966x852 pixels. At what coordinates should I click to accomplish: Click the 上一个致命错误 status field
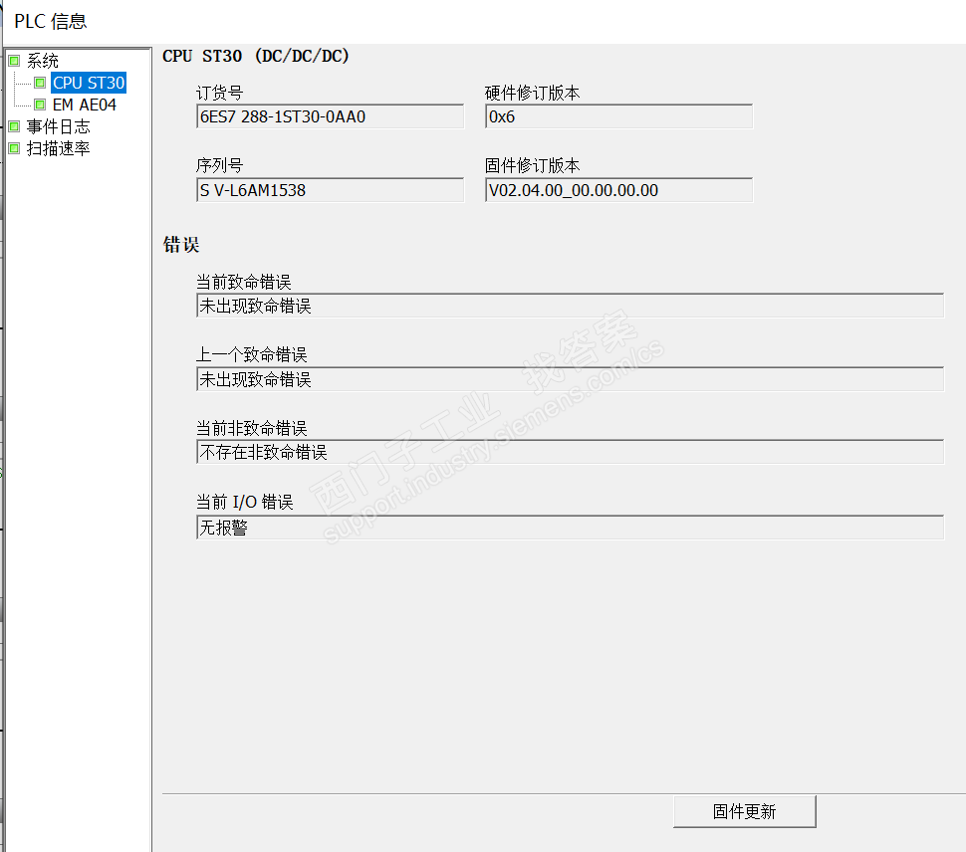[571, 379]
